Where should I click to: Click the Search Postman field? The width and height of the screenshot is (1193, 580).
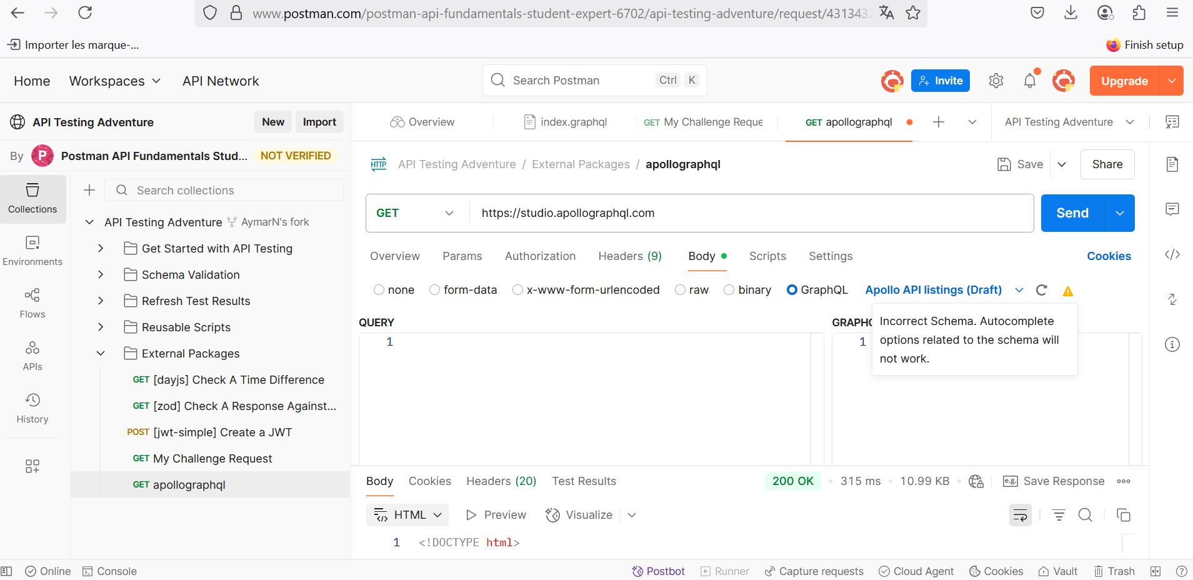click(594, 80)
